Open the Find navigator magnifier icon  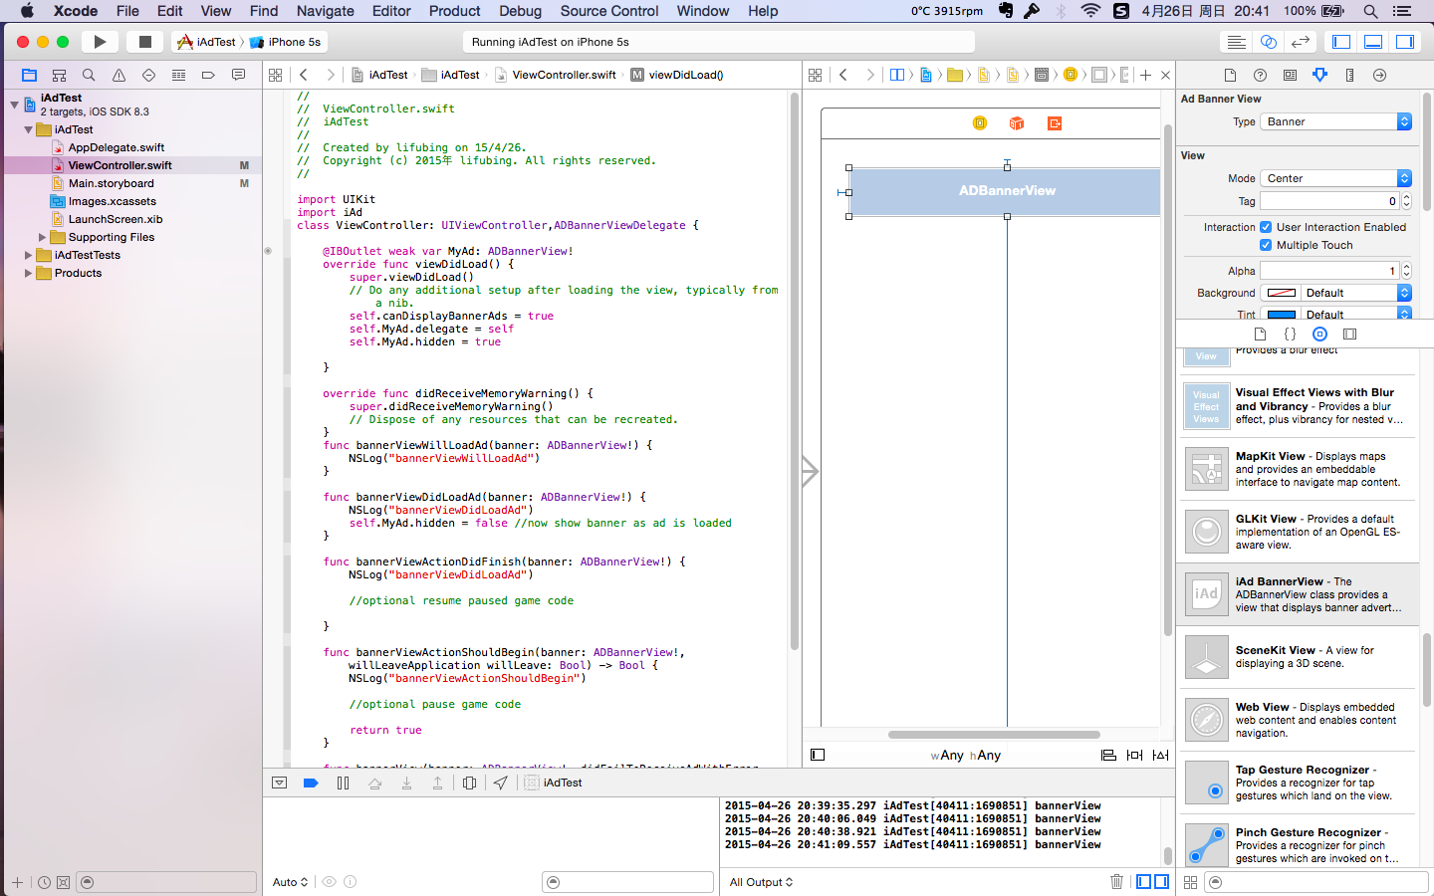(89, 75)
